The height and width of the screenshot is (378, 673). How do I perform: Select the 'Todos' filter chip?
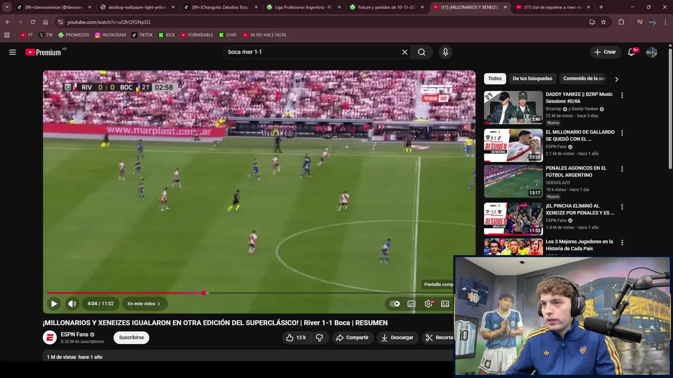pos(495,79)
